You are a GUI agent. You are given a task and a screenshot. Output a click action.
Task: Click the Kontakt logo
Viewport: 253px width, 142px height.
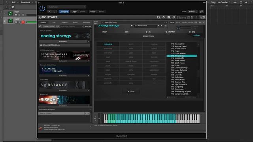tap(48, 17)
